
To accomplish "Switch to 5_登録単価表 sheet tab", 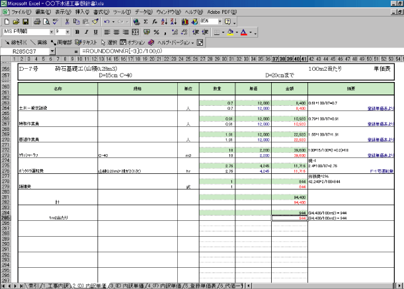I will click(200, 286).
